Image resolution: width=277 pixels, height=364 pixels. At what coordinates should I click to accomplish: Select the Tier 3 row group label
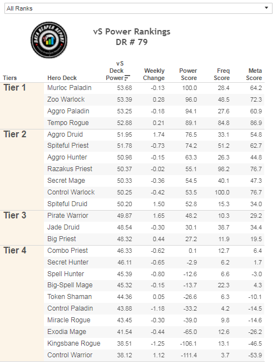click(x=14, y=216)
